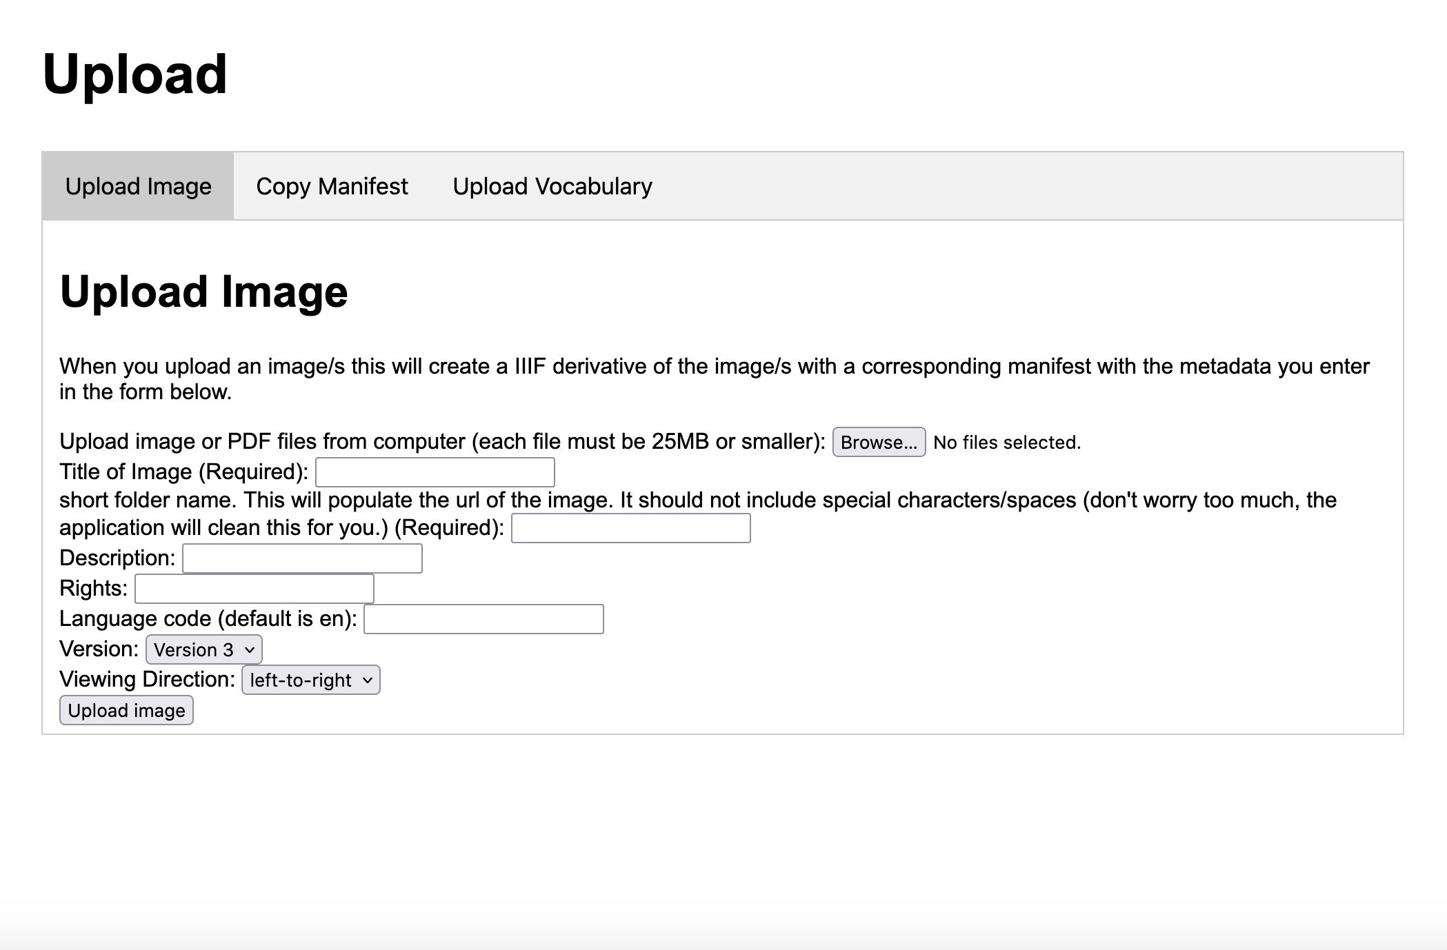Click the 'Language code (default is en):' label
1447x950 pixels.
(x=208, y=618)
